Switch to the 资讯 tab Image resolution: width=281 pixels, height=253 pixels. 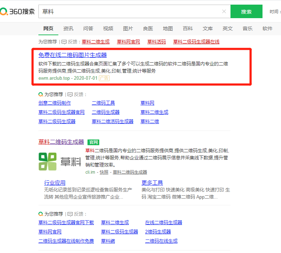(x=68, y=28)
